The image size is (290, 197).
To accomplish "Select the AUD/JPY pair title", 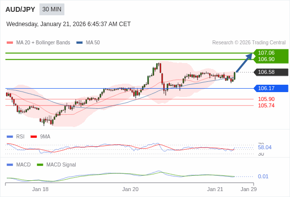I will coord(20,9).
